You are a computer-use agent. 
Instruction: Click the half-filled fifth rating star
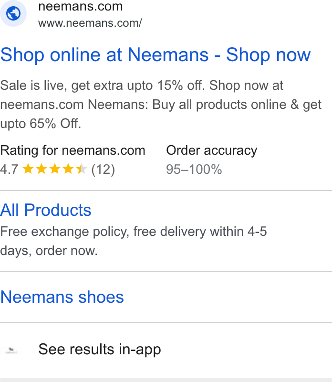click(x=81, y=169)
